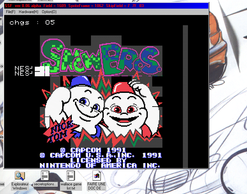Click the 'LICENSED BY' text
Image resolution: width=247 pixels, height=194 pixels.
(98, 160)
